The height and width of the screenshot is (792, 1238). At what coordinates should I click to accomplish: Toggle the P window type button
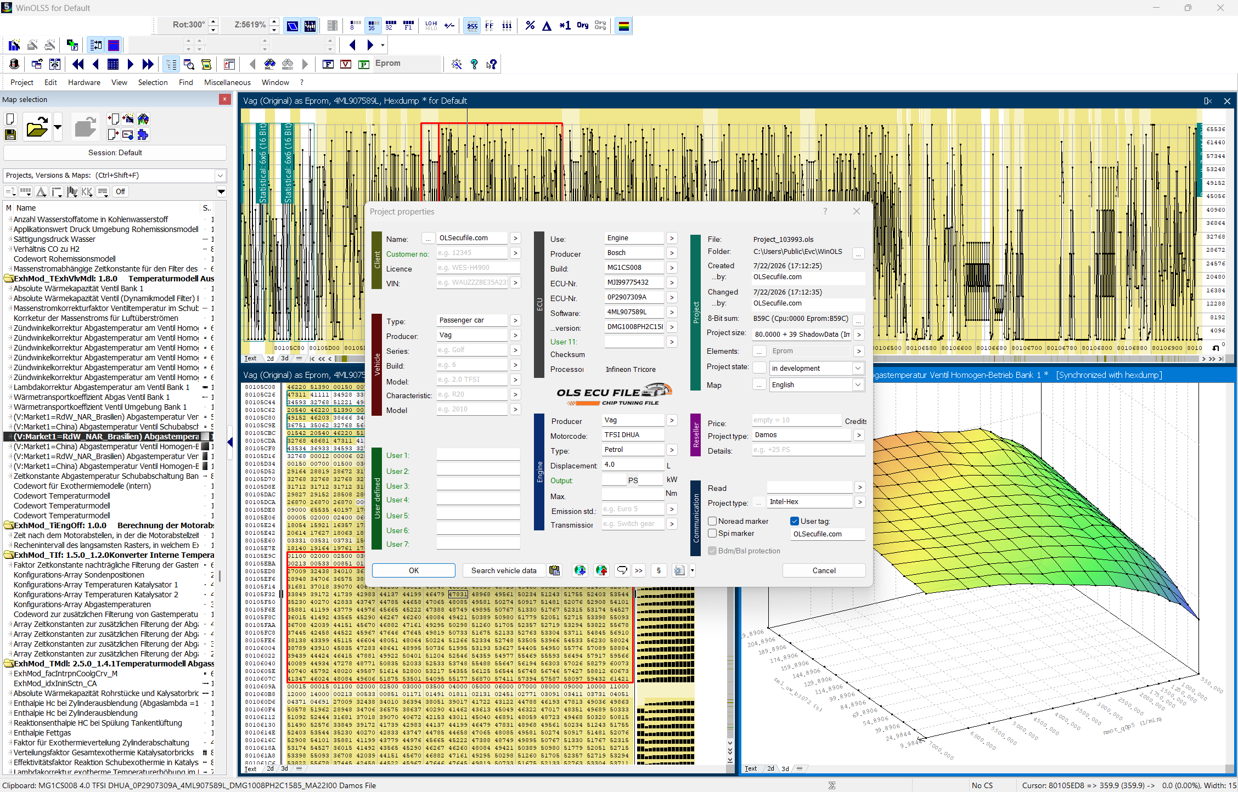[363, 64]
